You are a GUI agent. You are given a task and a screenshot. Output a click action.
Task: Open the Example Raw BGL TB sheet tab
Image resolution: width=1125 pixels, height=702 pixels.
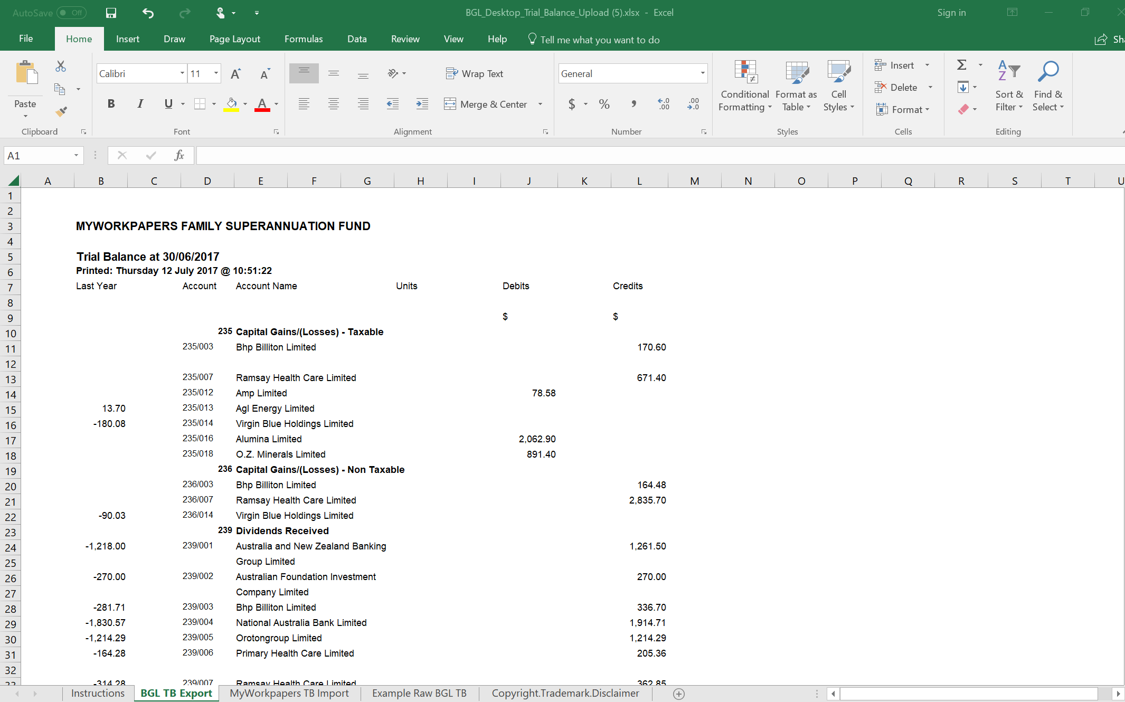[419, 693]
